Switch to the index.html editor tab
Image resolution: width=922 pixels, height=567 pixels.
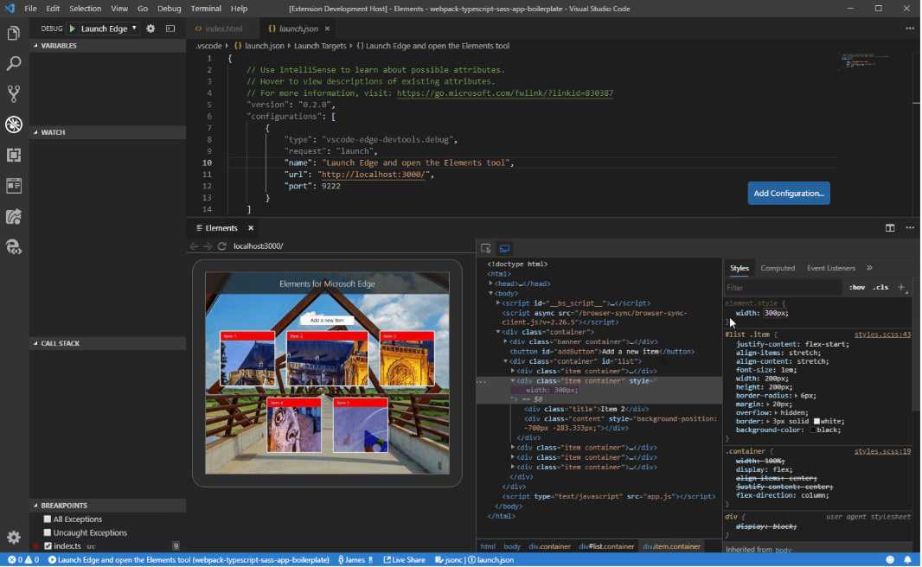(223, 29)
